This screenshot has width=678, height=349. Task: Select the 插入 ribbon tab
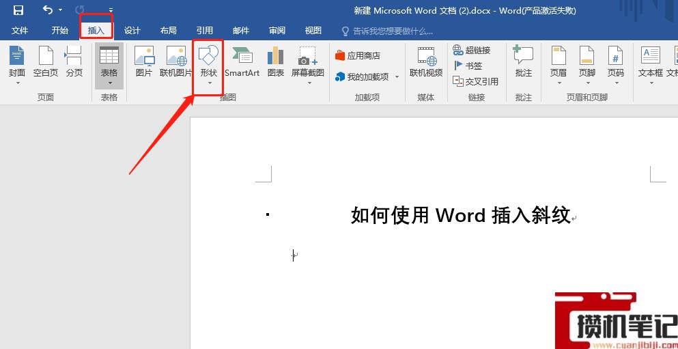[x=96, y=30]
